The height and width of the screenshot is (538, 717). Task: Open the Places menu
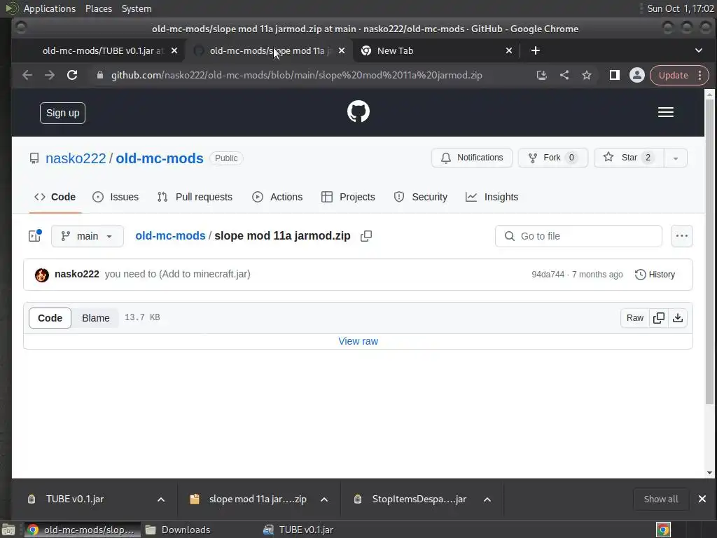[x=99, y=8]
